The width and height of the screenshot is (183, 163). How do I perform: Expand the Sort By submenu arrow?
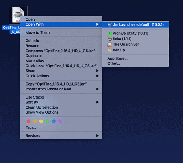click(98, 102)
